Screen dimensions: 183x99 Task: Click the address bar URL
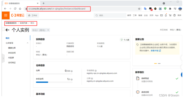[57, 9]
